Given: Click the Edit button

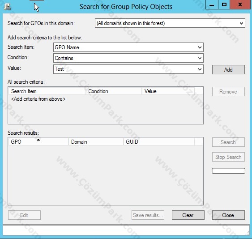Looking at the screenshot, I should [24, 215].
